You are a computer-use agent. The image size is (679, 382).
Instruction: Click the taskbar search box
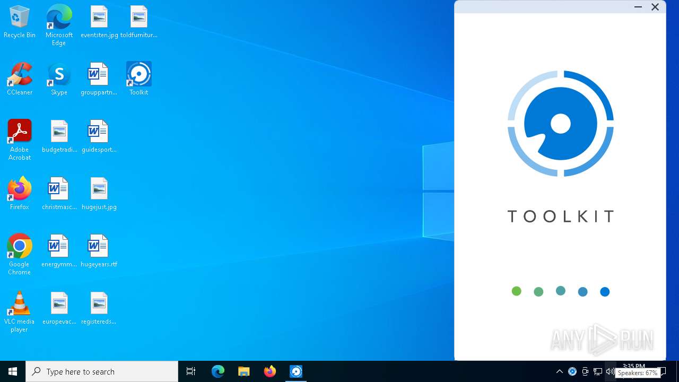pyautogui.click(x=102, y=371)
